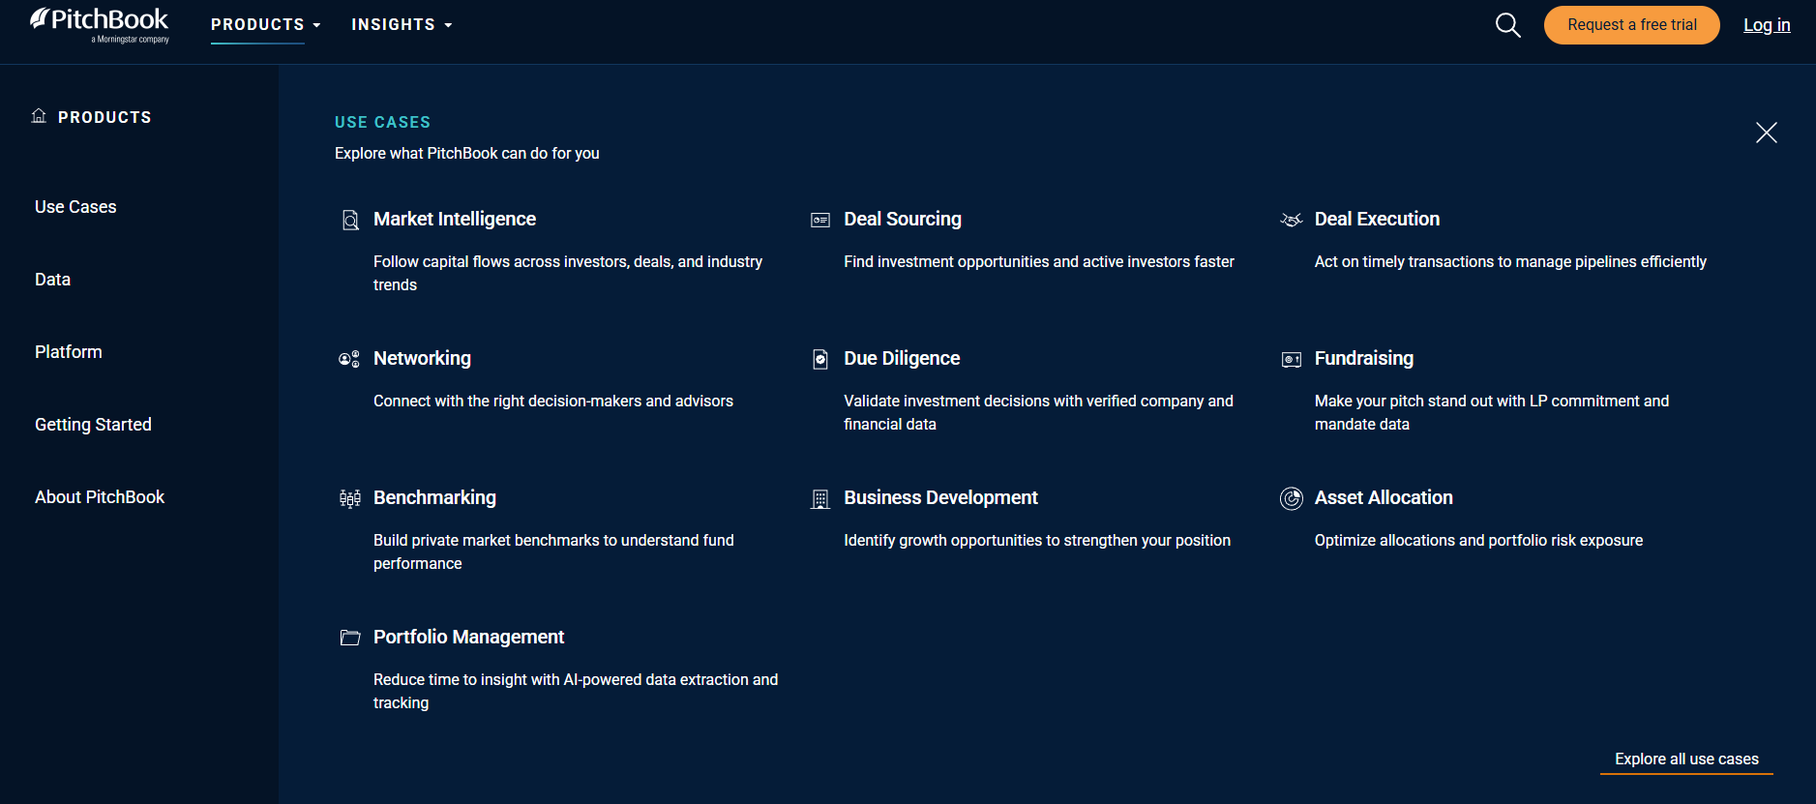Open the Market Intelligence use case
This screenshot has height=804, width=1816.
(455, 220)
